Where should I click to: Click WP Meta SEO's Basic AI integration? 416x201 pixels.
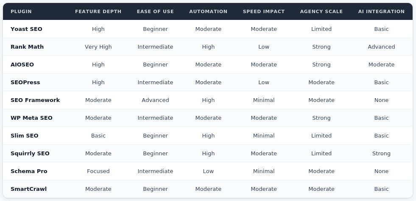(381, 118)
